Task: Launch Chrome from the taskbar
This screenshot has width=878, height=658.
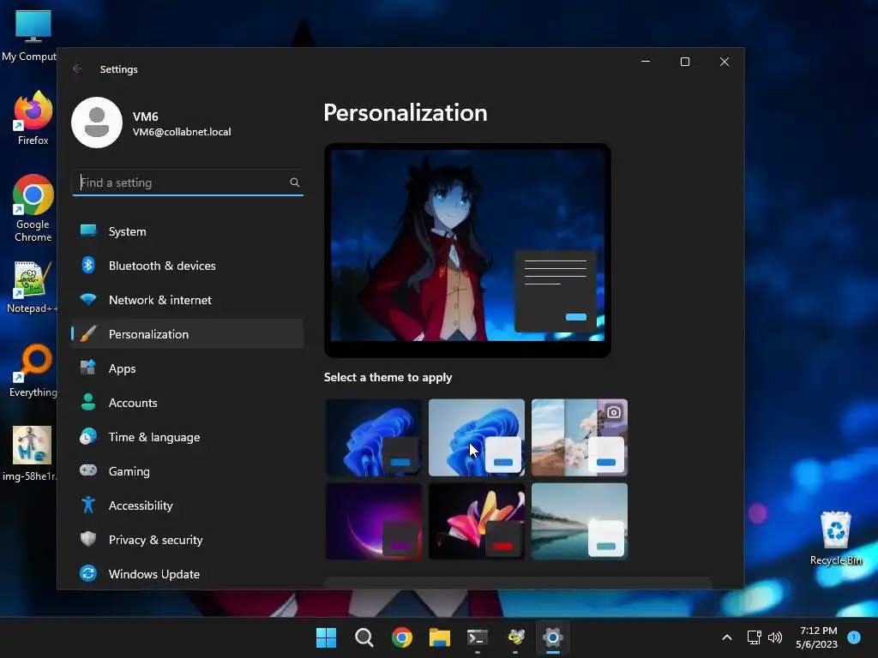Action: click(402, 637)
